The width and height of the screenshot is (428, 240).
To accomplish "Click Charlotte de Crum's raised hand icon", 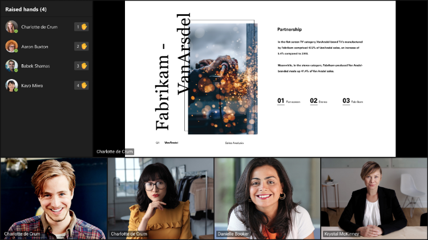I will tap(84, 27).
